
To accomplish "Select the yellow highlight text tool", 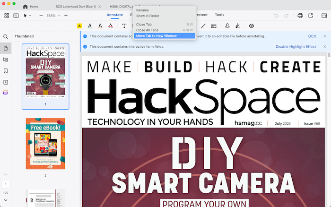I will 79,26.
